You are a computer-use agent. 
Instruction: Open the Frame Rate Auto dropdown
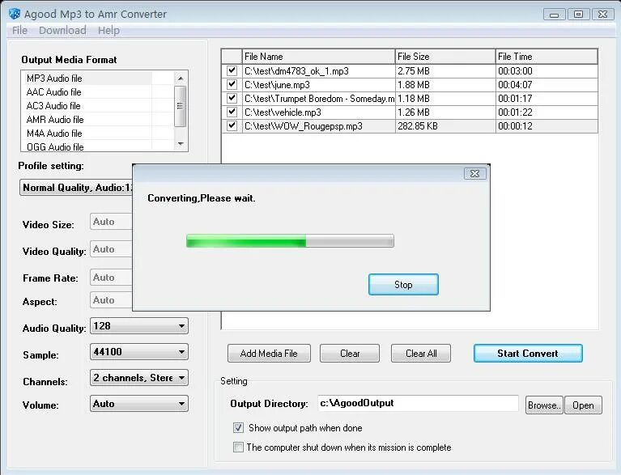coord(111,278)
